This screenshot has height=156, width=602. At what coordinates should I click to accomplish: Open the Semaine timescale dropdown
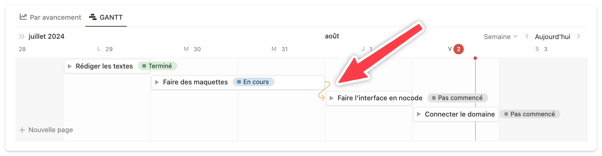(x=501, y=37)
